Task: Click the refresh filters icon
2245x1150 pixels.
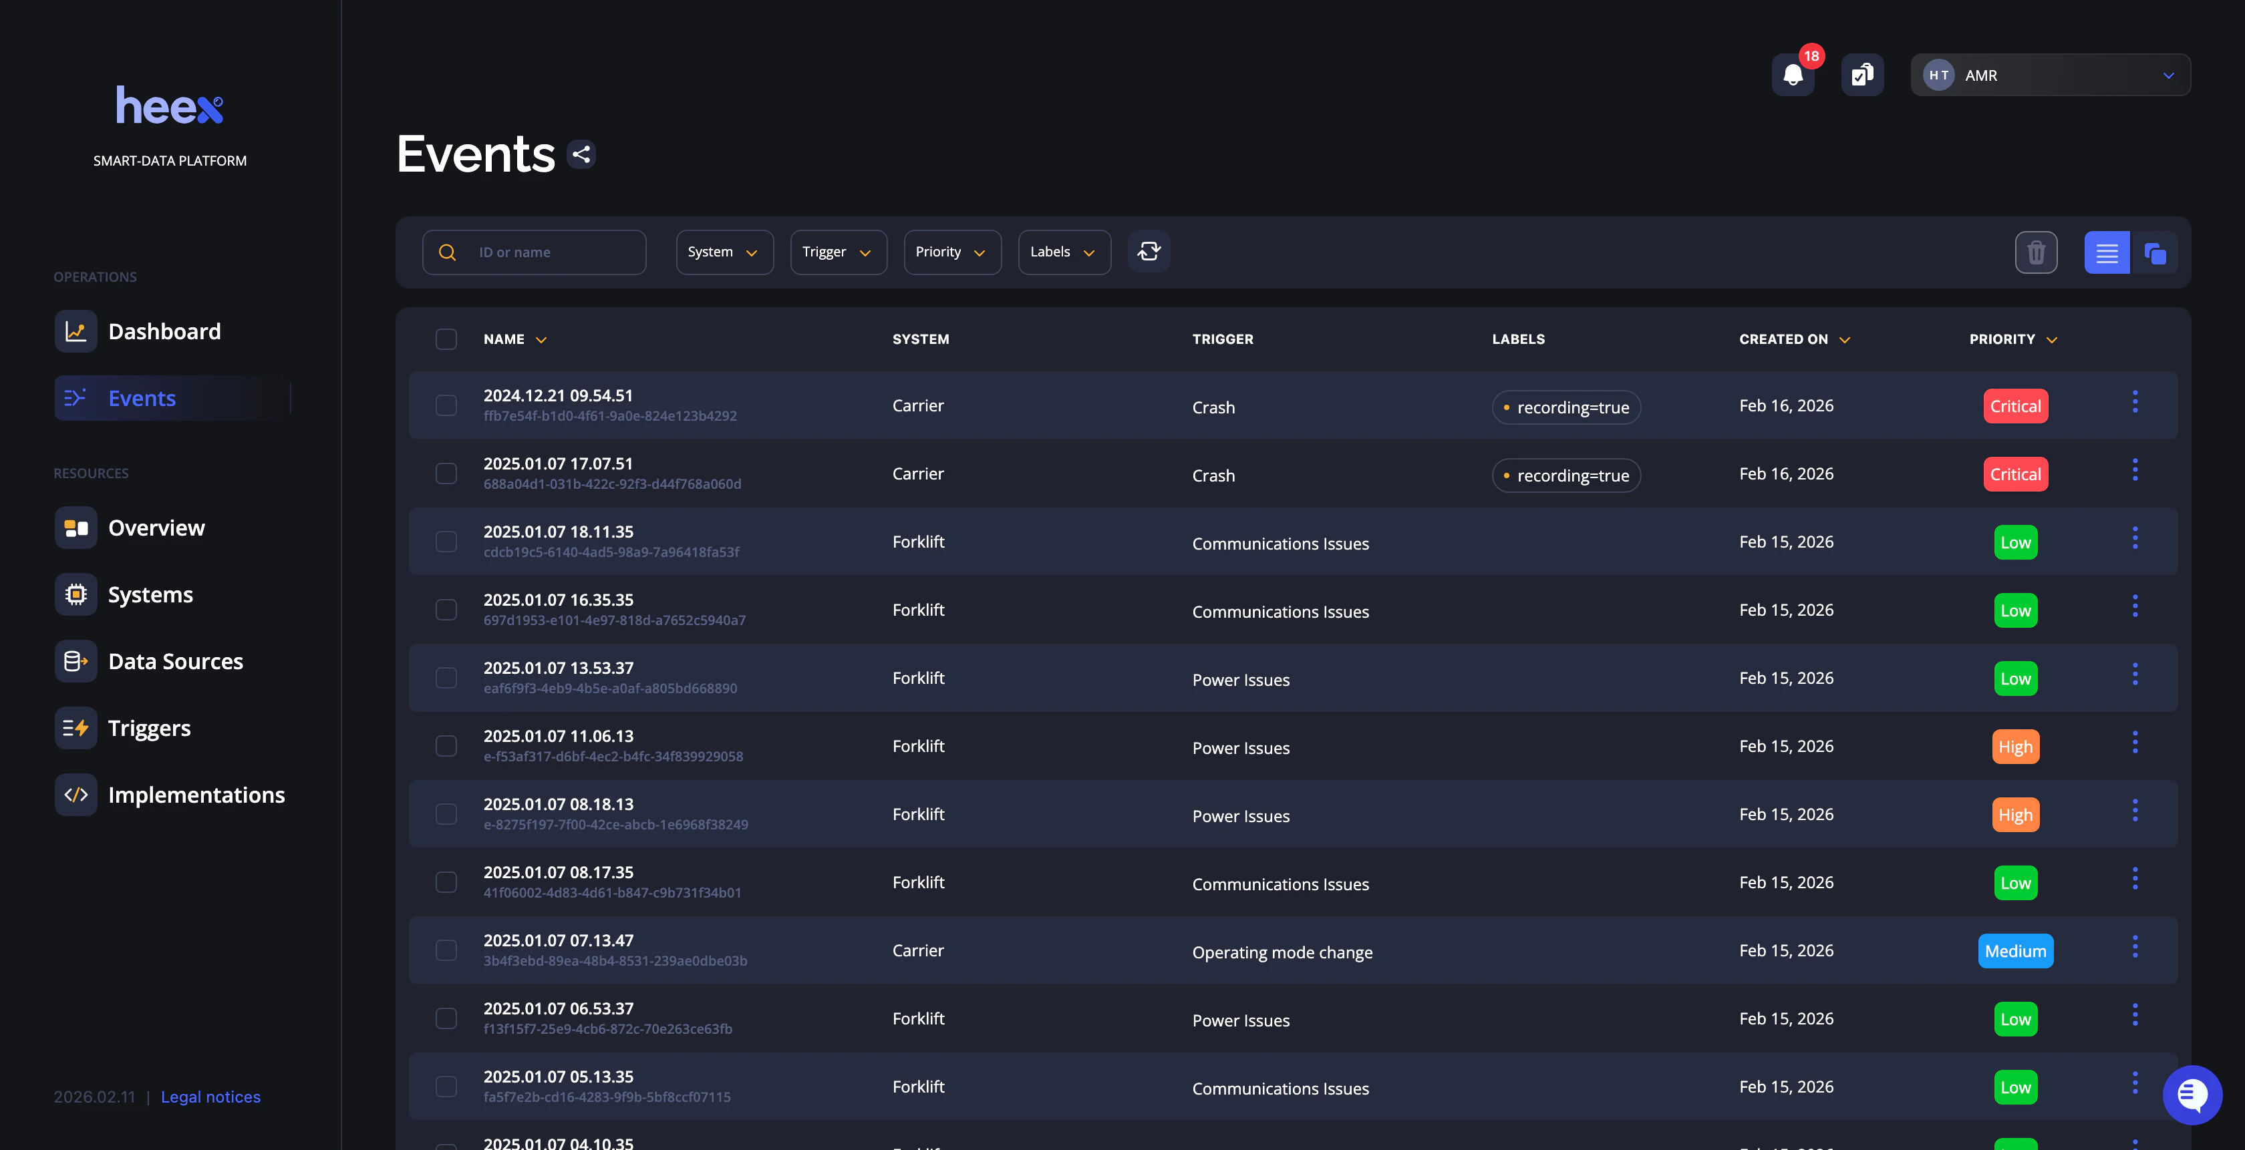Action: [x=1148, y=252]
